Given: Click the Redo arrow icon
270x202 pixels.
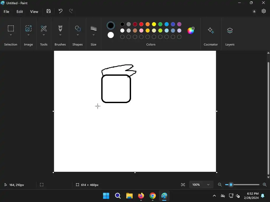Looking at the screenshot, I should (71, 11).
